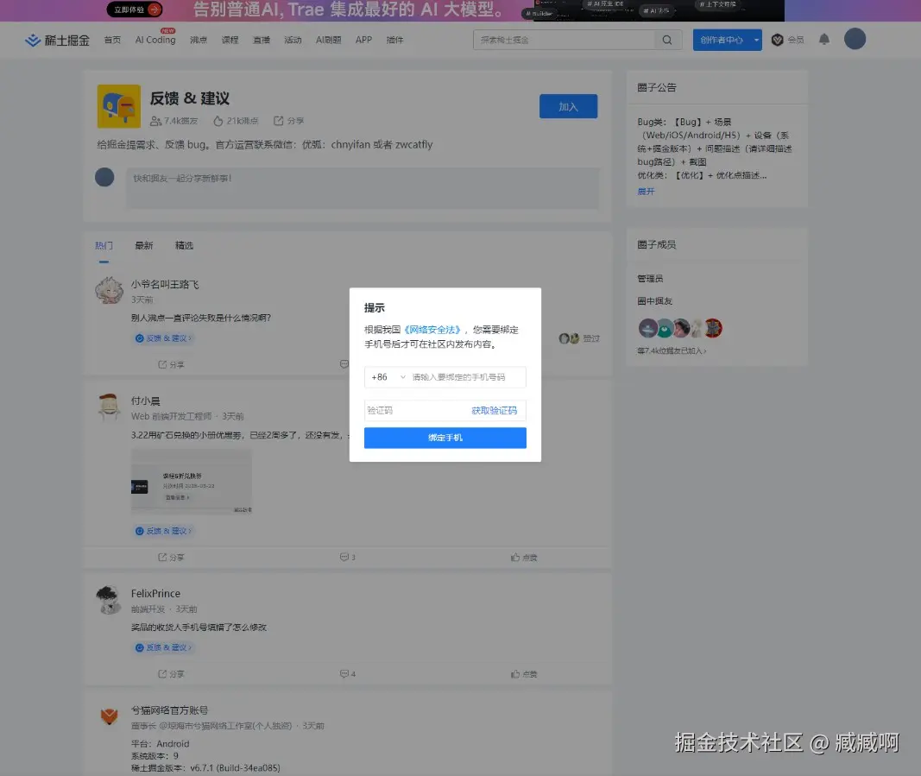Click the search magnifier icon

667,39
